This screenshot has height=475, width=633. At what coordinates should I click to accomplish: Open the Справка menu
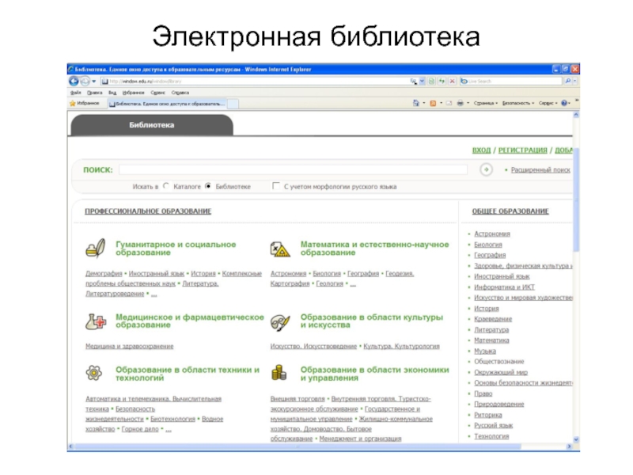pos(180,93)
